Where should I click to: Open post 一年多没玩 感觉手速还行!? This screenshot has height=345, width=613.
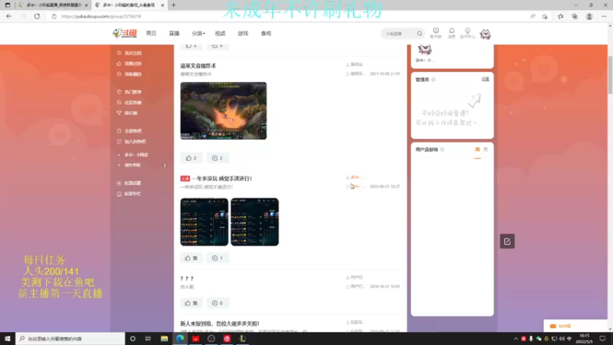(x=221, y=179)
